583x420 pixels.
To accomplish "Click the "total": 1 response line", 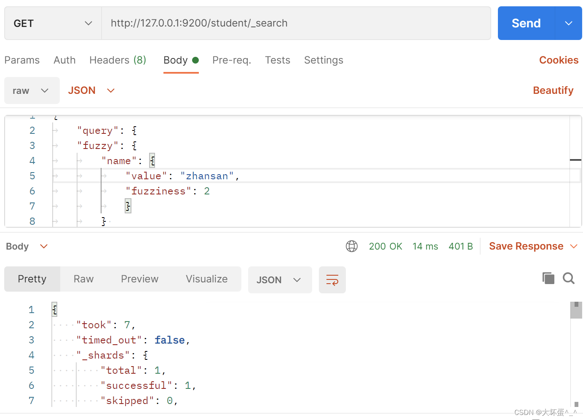I will (x=133, y=370).
